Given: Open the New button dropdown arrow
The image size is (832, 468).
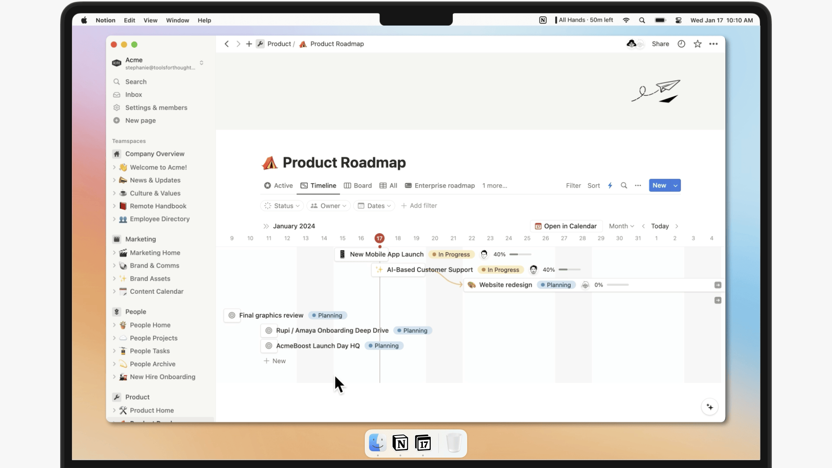Looking at the screenshot, I should click(675, 185).
